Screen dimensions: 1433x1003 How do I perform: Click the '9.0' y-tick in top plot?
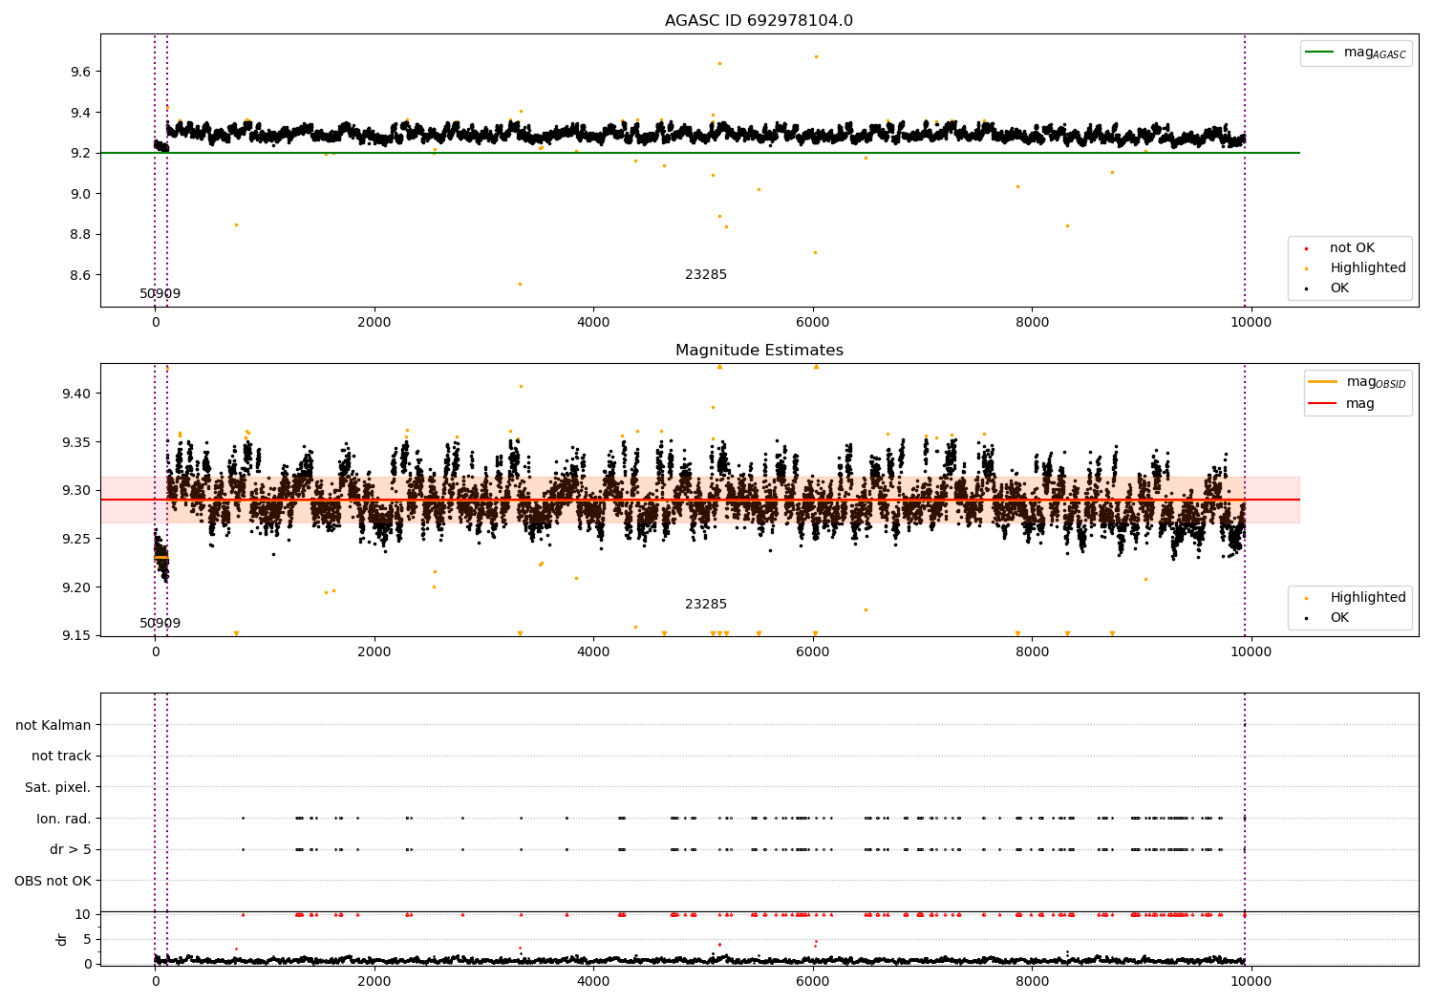80,194
